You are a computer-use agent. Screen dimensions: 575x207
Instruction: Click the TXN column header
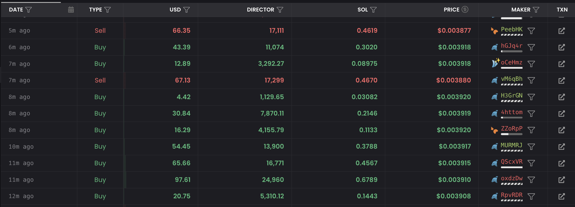(x=562, y=10)
